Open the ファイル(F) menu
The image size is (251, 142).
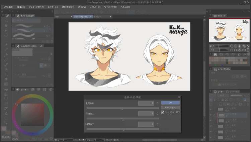click(x=8, y=7)
